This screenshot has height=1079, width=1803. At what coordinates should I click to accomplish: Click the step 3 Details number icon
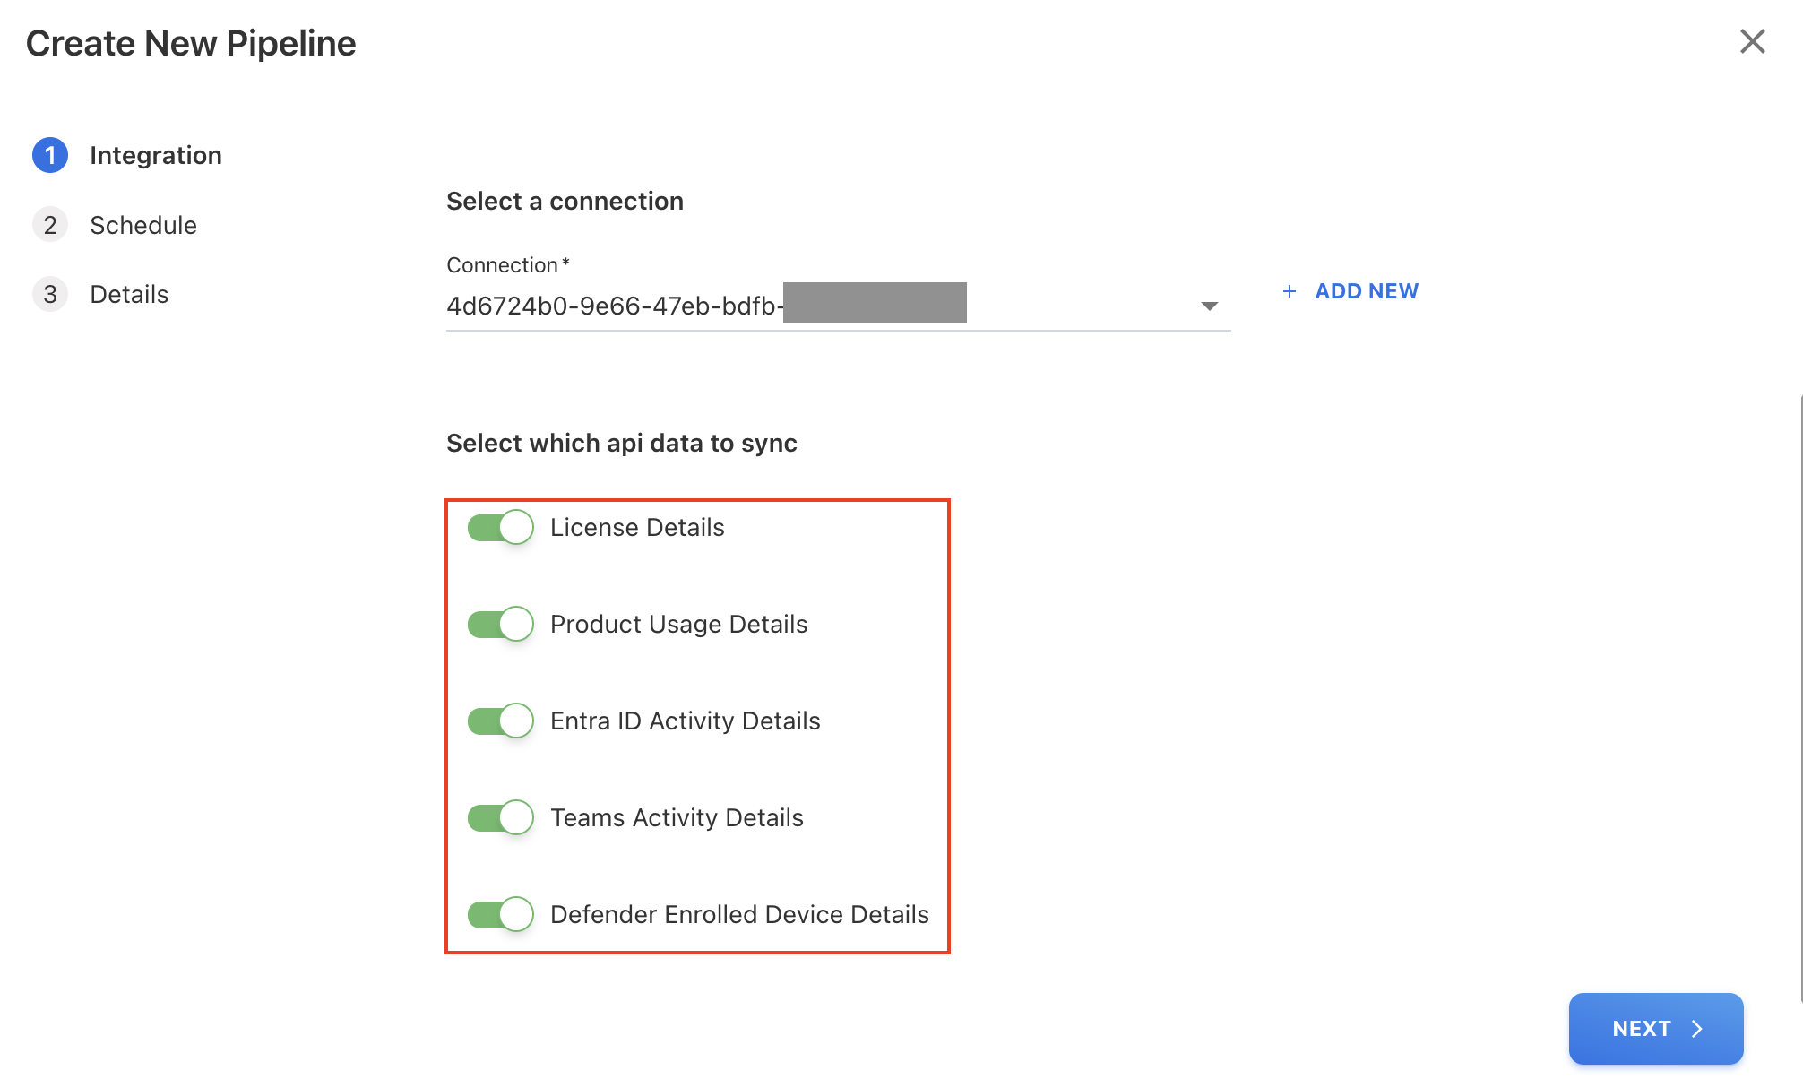pyautogui.click(x=50, y=294)
